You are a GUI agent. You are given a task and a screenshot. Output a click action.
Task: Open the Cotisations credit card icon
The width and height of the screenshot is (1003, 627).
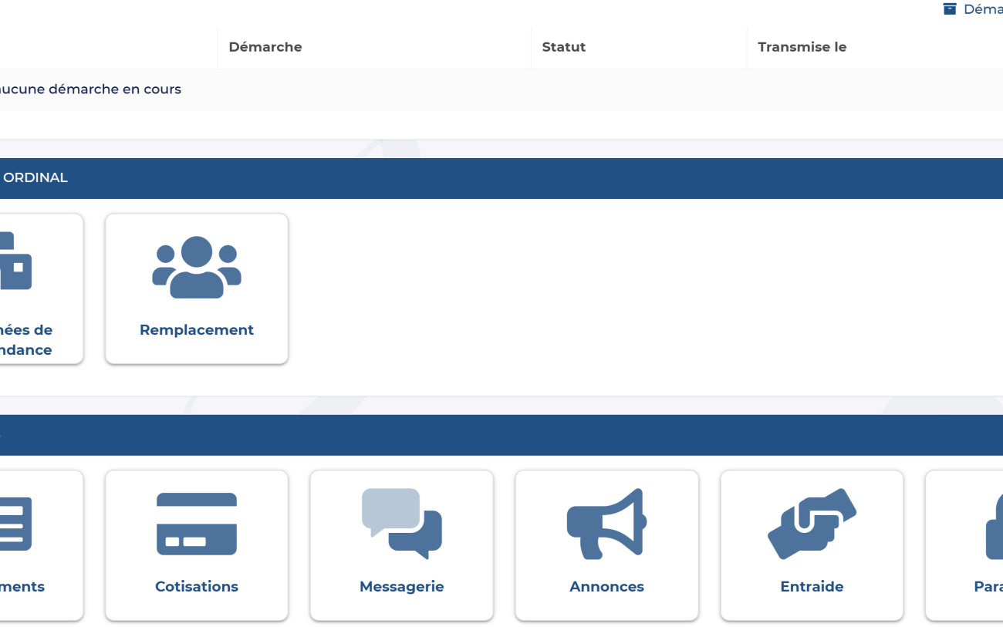coord(197,524)
